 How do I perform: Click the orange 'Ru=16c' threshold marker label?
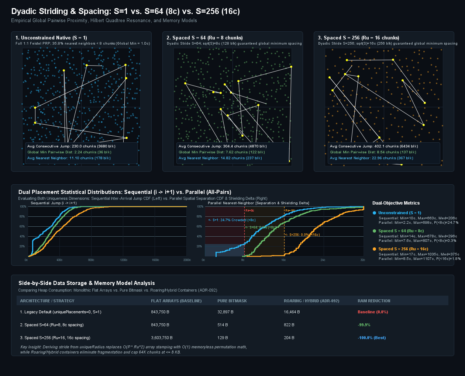pyautogui.click(x=290, y=210)
